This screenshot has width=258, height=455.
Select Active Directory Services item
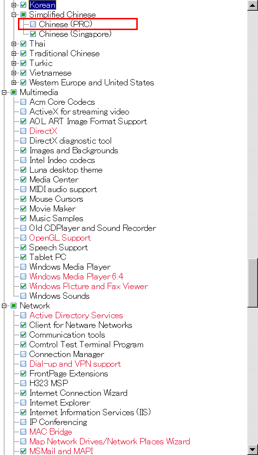point(76,315)
